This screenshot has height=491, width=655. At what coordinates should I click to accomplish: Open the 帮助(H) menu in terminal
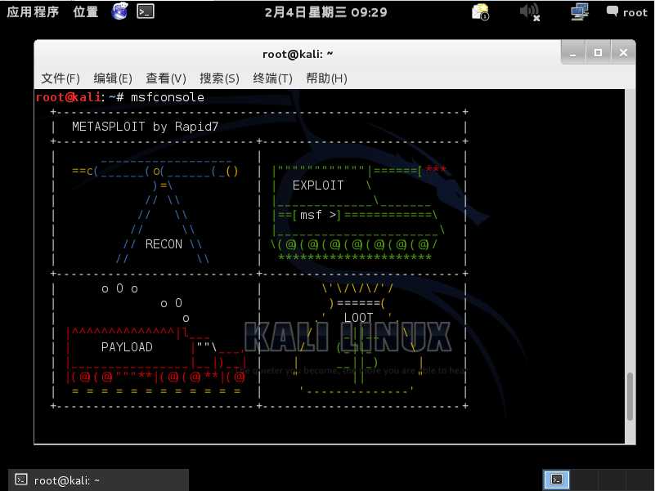click(x=326, y=78)
